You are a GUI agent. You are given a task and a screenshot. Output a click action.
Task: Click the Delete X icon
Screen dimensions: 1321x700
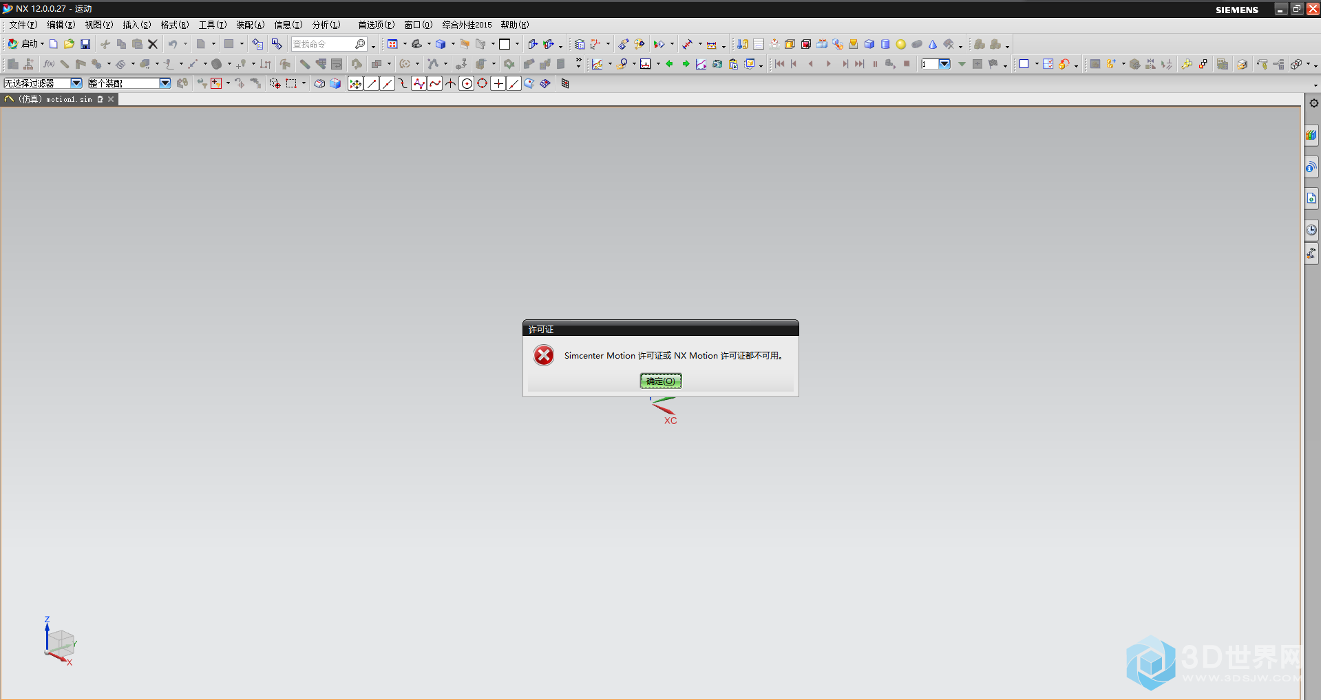click(x=153, y=44)
